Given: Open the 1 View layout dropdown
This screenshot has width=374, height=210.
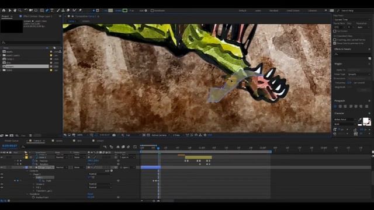Looking at the screenshot, I should pos(178,135).
